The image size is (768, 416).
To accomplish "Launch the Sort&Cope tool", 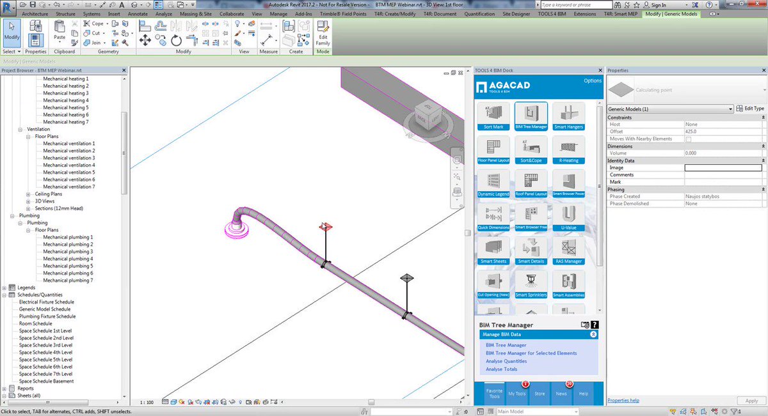I will pos(531,150).
